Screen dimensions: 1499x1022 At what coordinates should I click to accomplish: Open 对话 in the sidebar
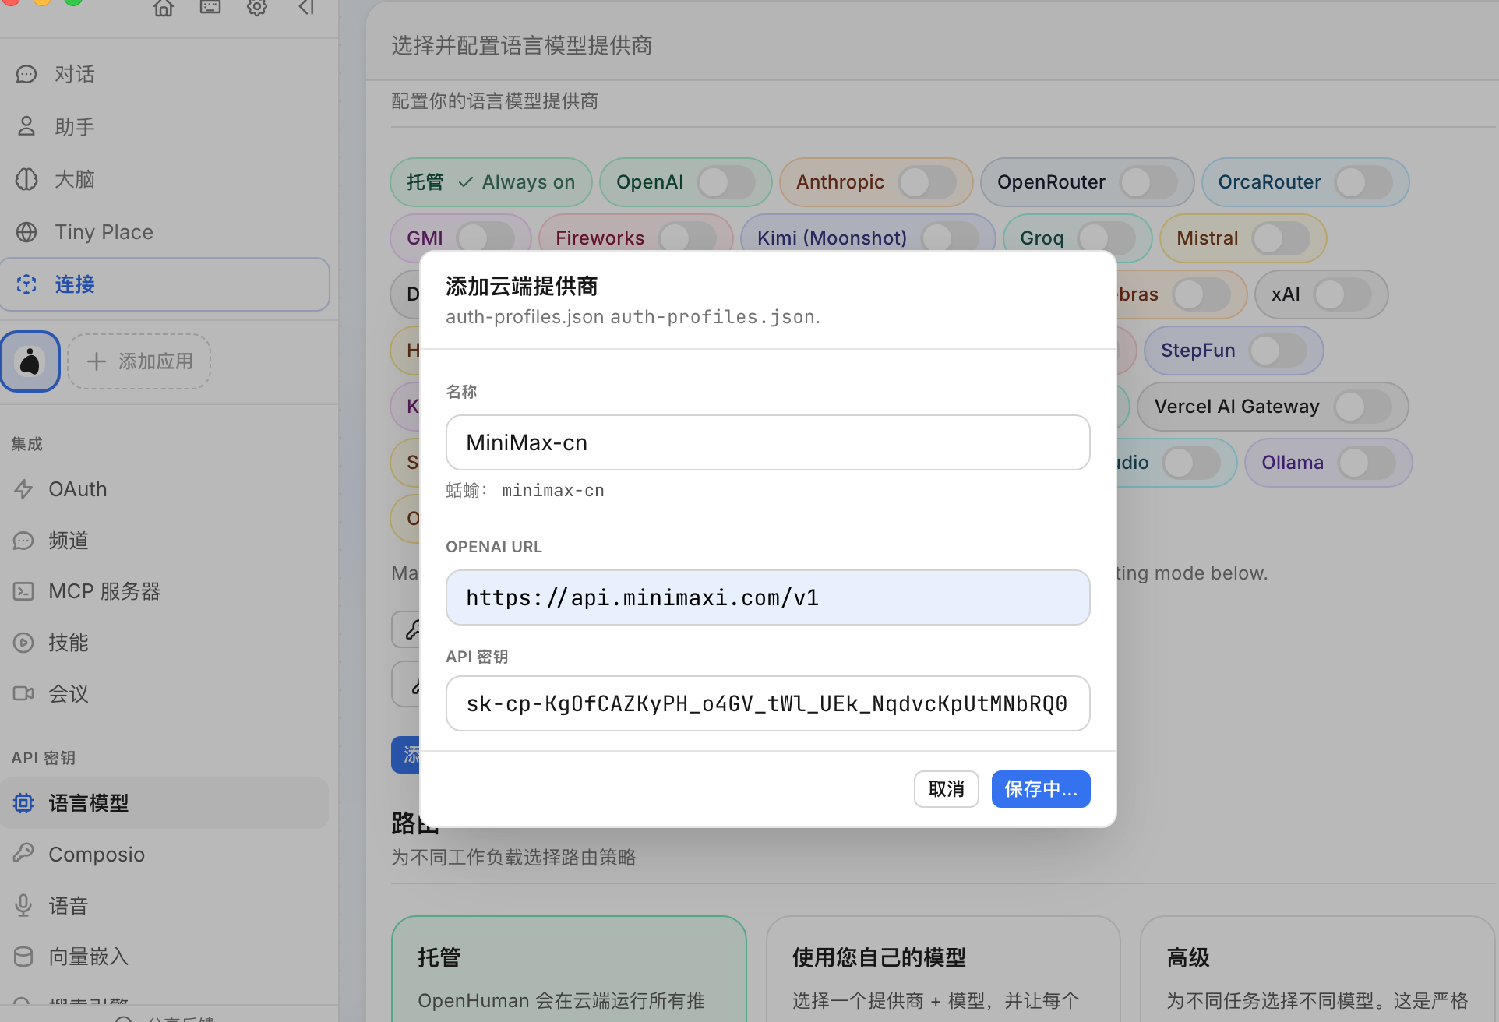point(165,74)
